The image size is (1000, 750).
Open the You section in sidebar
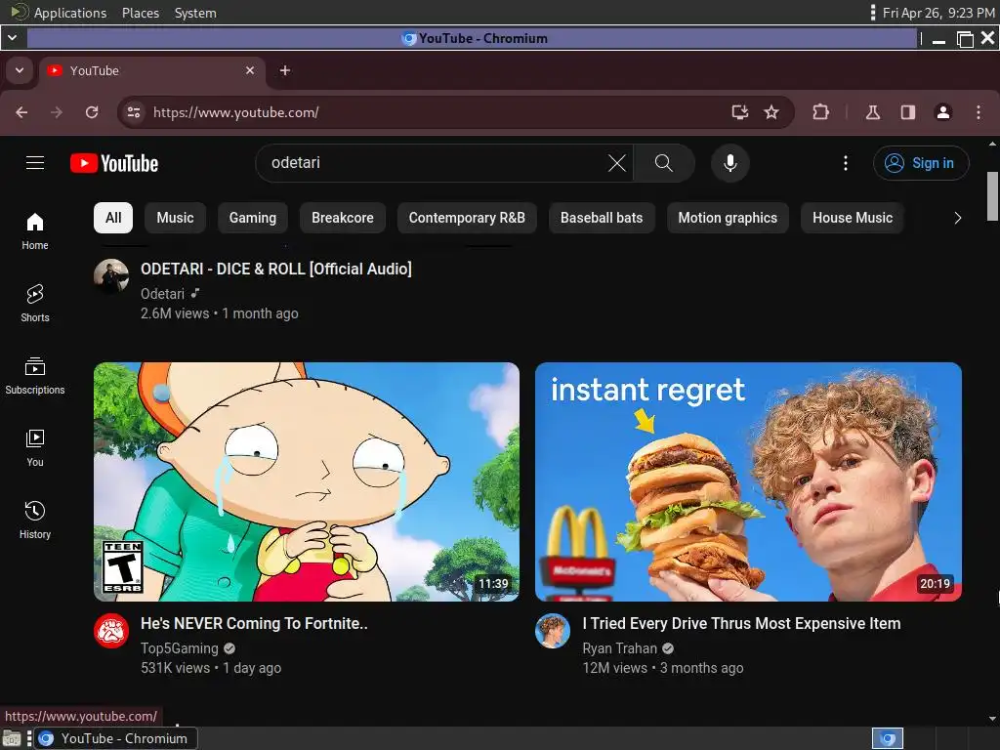(x=35, y=448)
